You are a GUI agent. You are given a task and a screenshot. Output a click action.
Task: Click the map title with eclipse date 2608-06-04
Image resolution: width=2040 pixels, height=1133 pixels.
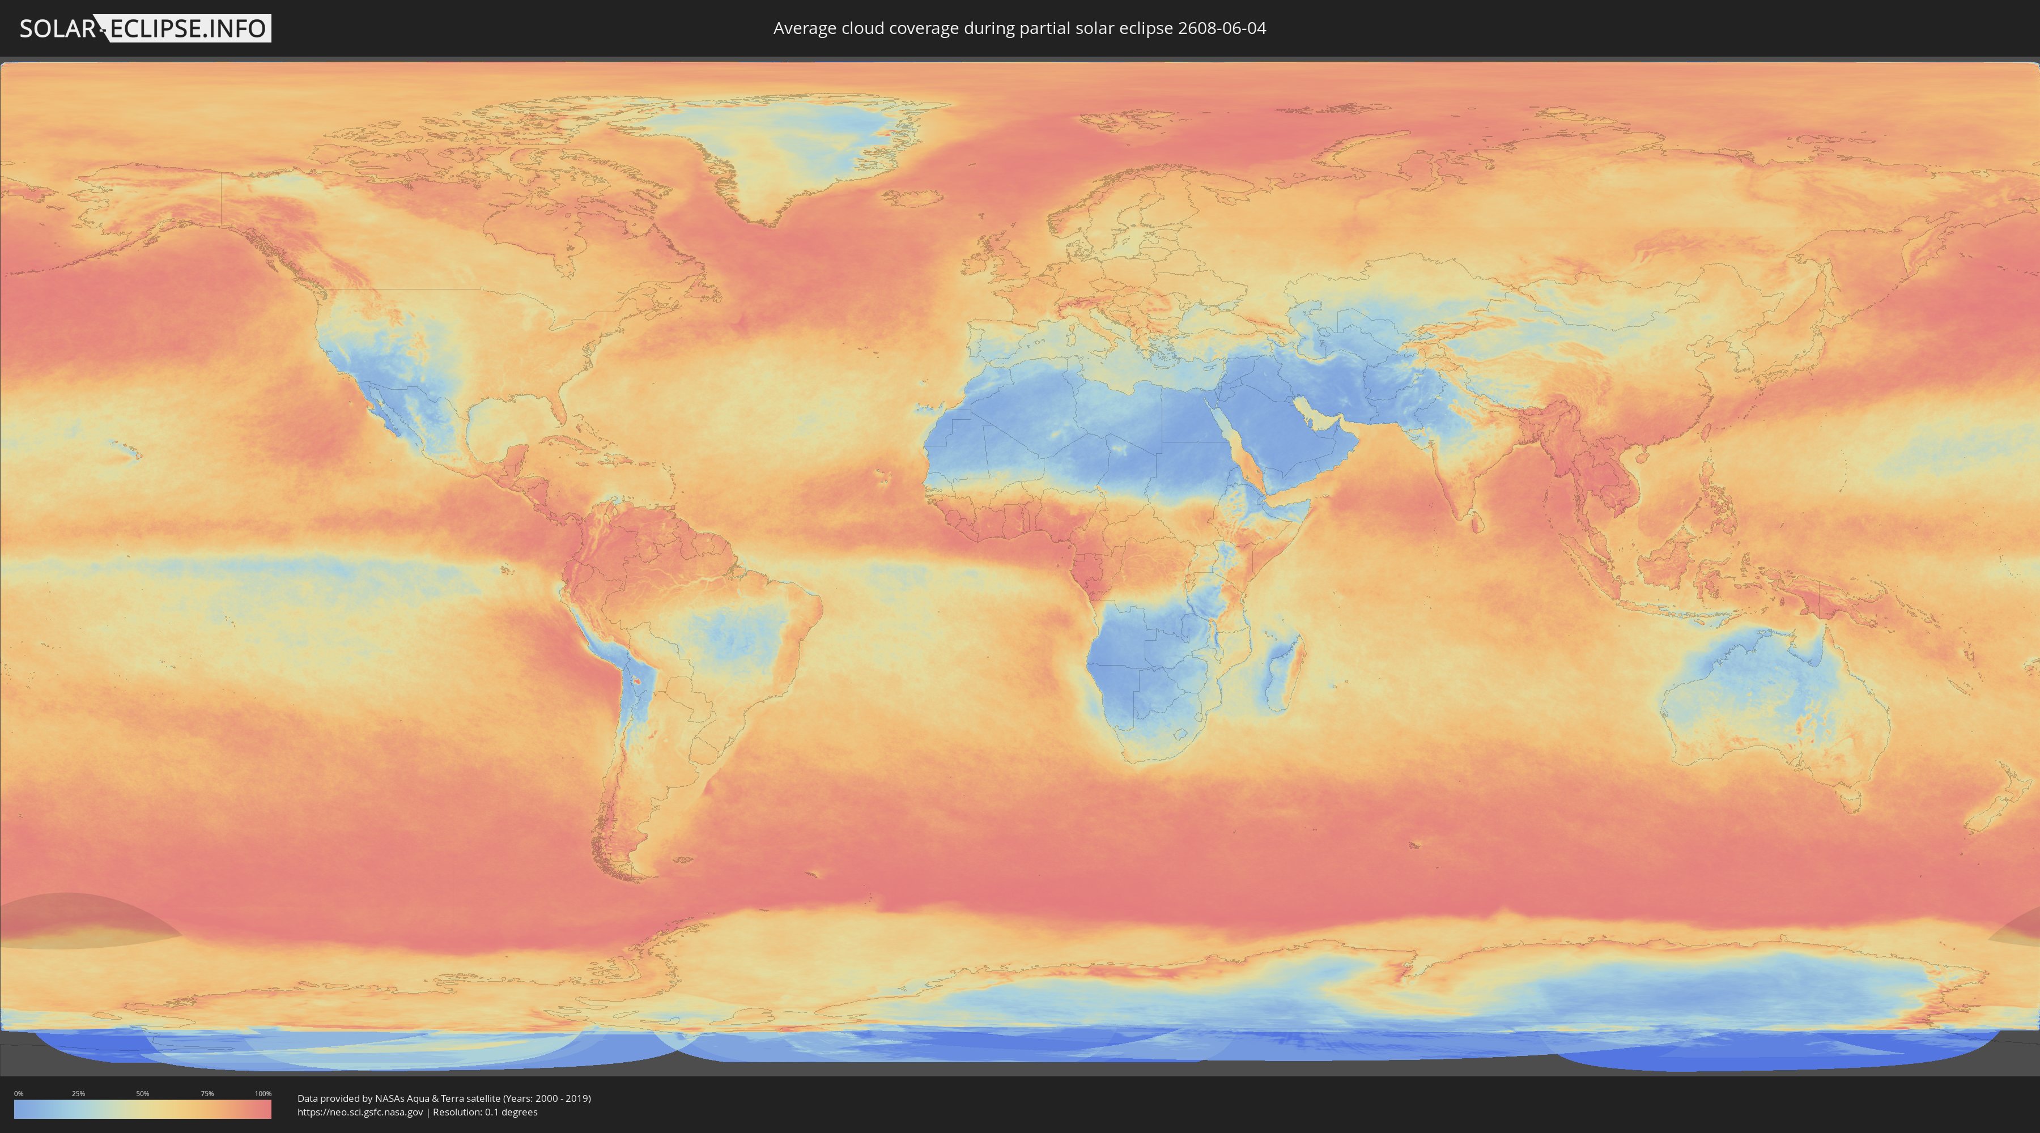[x=1019, y=28]
